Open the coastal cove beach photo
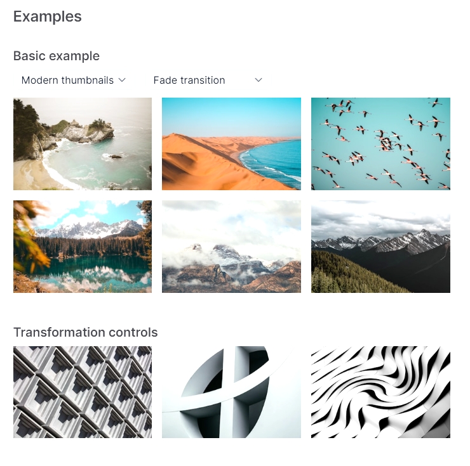 (x=83, y=144)
